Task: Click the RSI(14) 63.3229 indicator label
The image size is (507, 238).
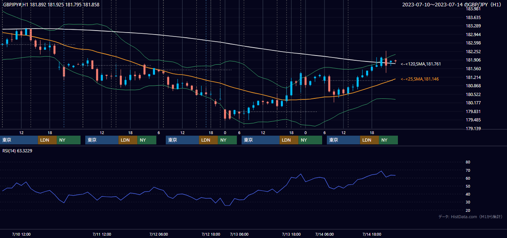Action: tap(17, 151)
